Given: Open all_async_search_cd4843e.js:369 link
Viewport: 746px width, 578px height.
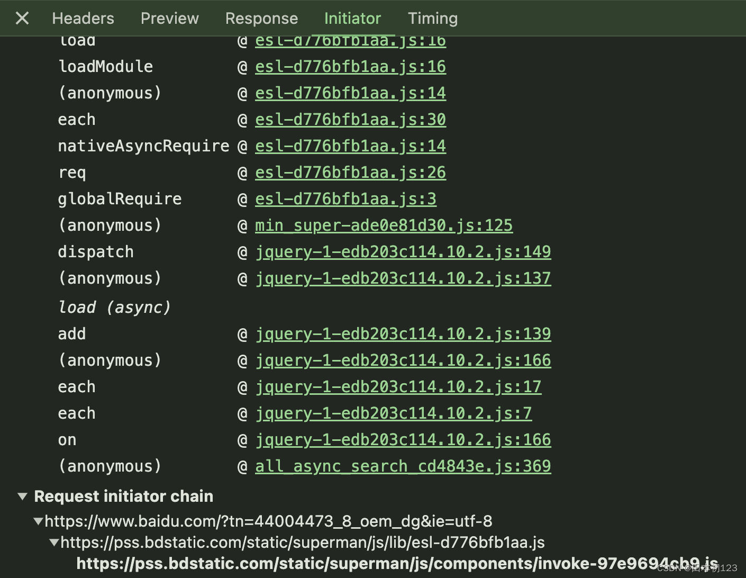Looking at the screenshot, I should (403, 466).
